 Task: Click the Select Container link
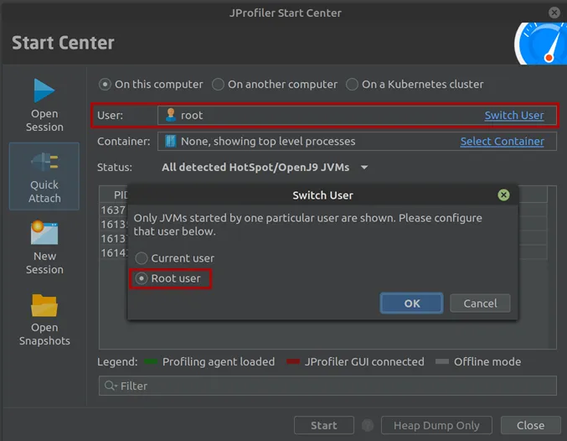tap(502, 141)
